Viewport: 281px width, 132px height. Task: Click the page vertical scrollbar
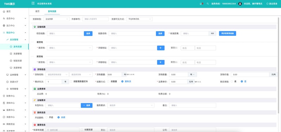click(279, 65)
